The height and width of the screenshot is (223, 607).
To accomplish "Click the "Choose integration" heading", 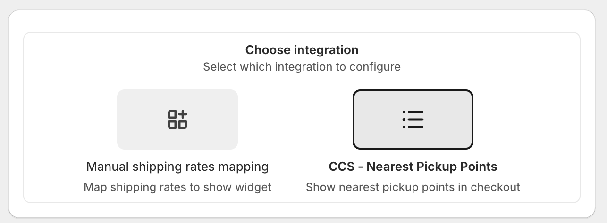I will [x=302, y=50].
